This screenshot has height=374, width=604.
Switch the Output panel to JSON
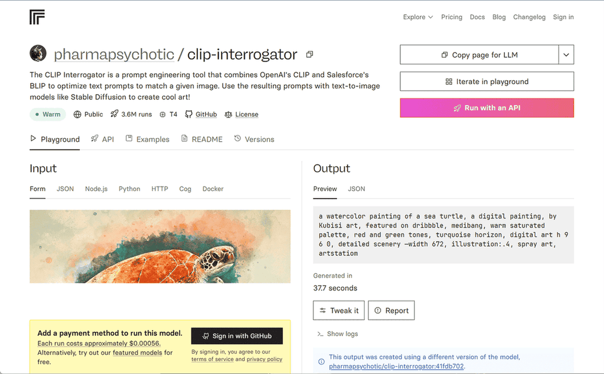(x=356, y=189)
